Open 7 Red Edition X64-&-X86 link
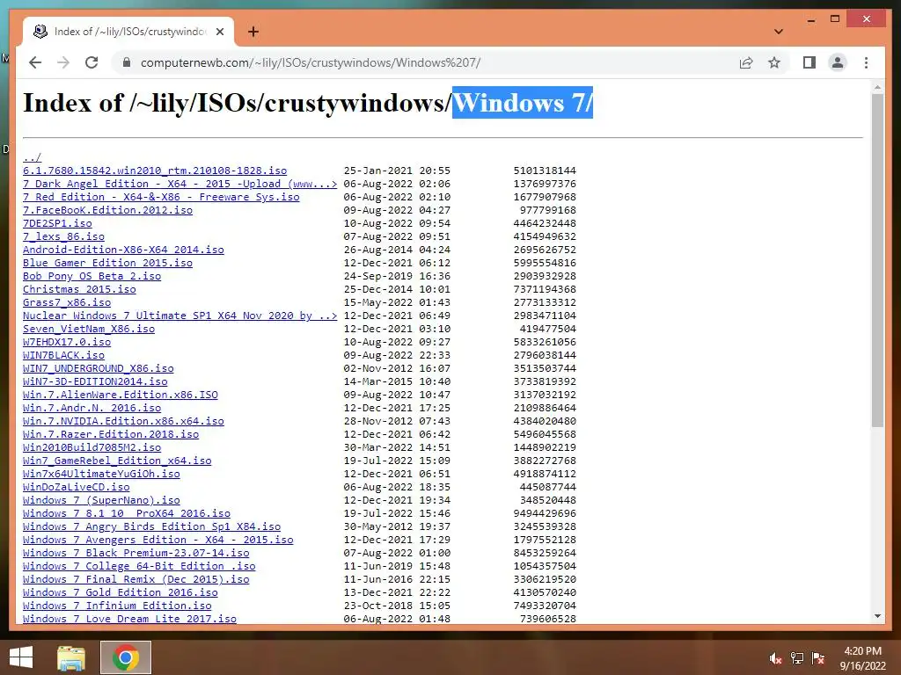Viewport: 901px width, 675px height. click(161, 197)
